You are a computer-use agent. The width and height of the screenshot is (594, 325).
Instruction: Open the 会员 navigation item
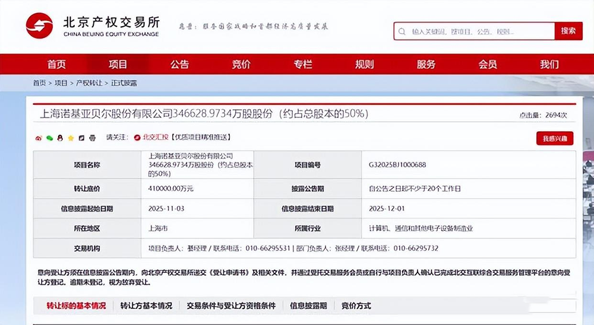point(488,64)
